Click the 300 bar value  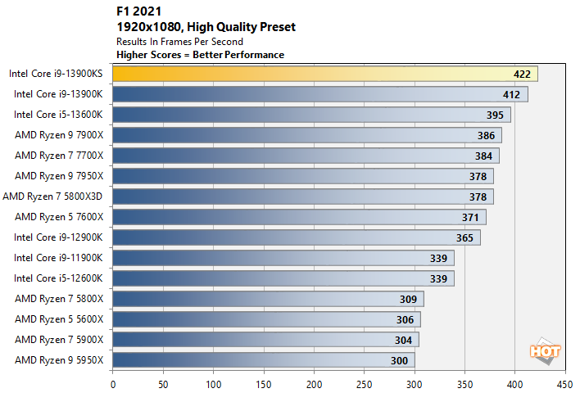[x=399, y=361]
